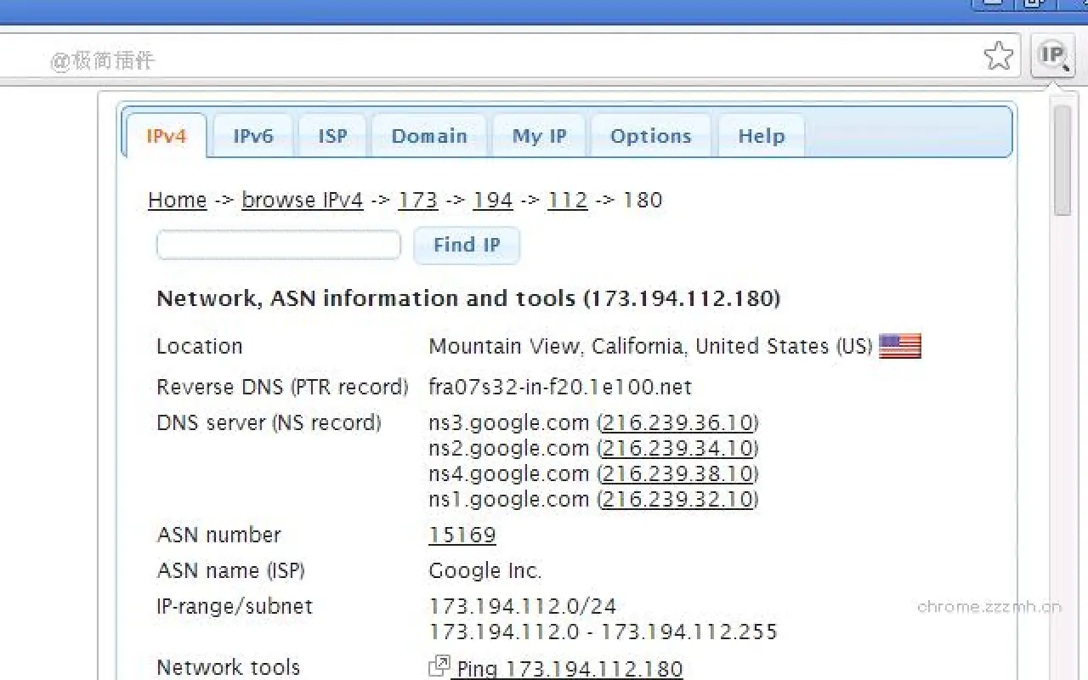Viewport: 1088px width, 680px height.
Task: Click the ns1.google.com server name
Action: pos(509,499)
